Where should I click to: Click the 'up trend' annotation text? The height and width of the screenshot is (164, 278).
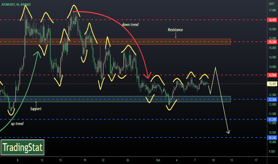pos(17,124)
